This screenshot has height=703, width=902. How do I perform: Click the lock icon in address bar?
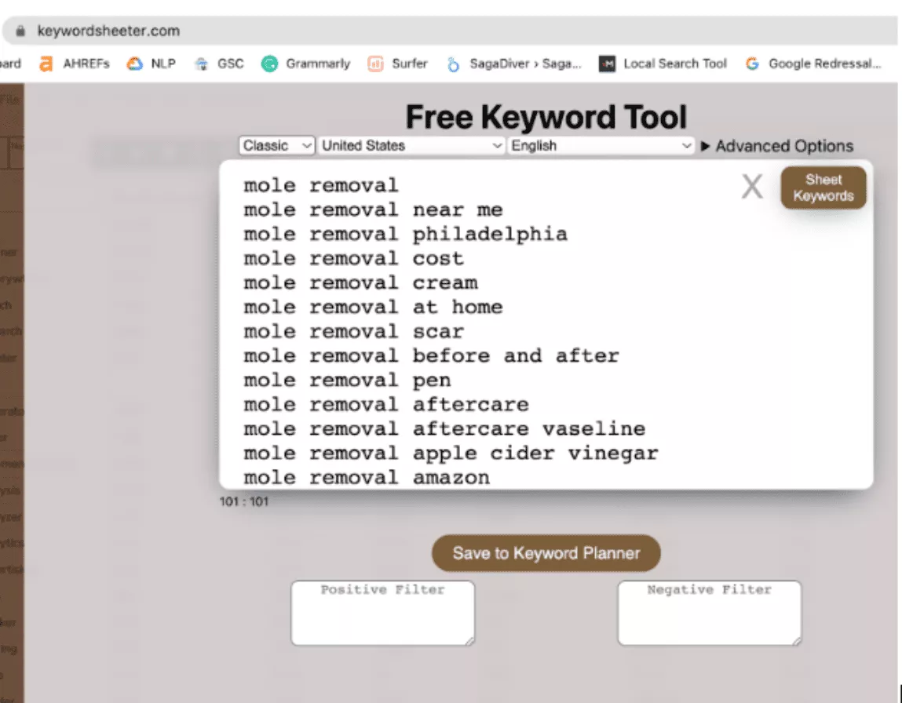click(20, 31)
